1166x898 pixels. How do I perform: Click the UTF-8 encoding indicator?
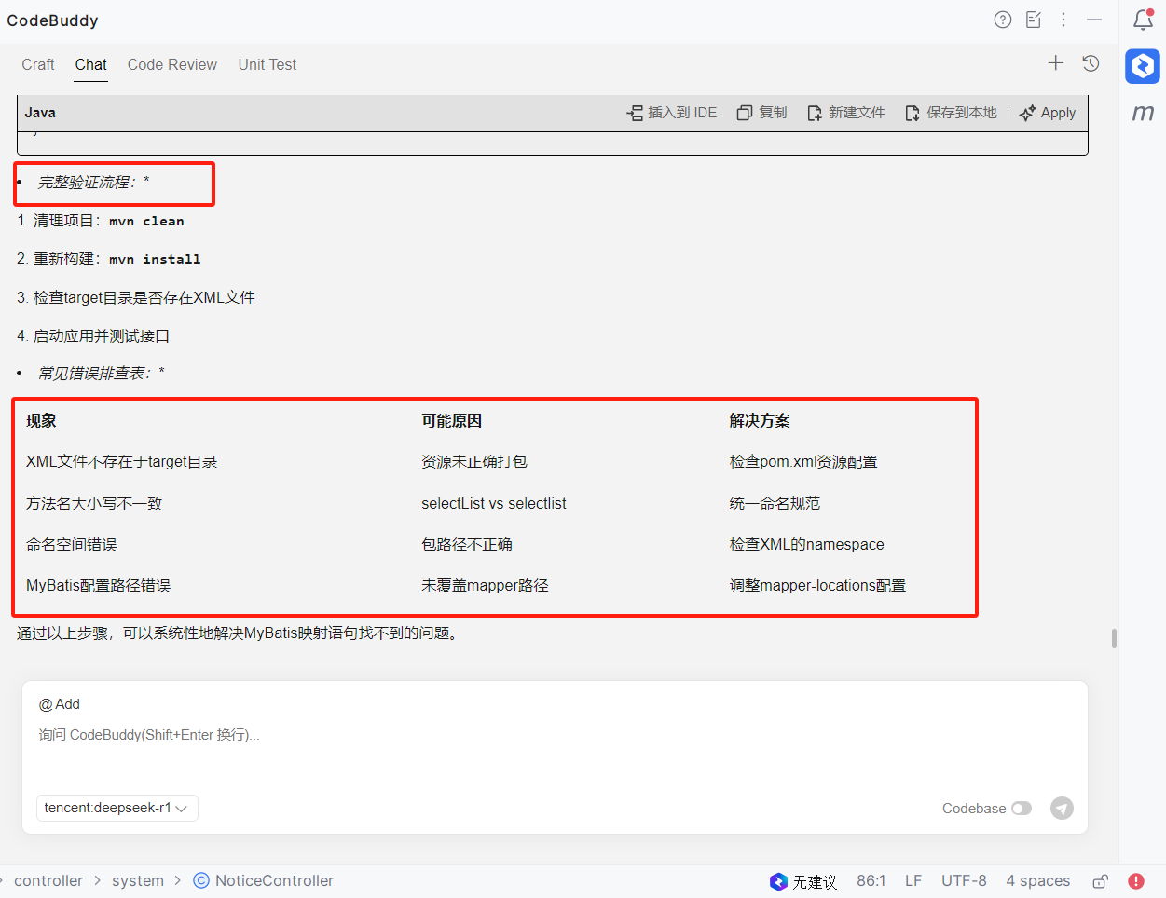[x=964, y=880]
